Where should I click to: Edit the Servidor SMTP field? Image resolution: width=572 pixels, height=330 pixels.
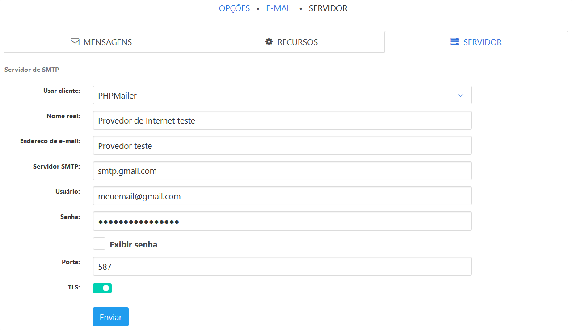[x=282, y=171]
